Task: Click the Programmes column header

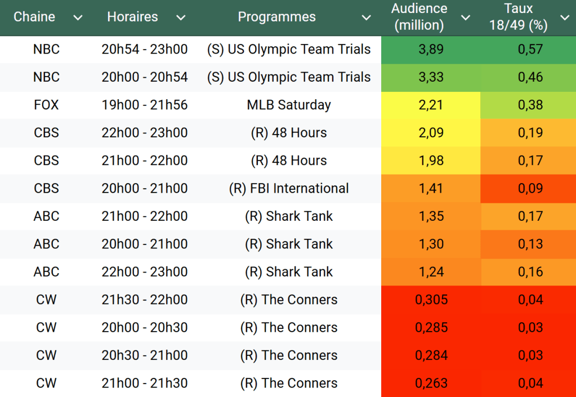Action: tap(276, 17)
